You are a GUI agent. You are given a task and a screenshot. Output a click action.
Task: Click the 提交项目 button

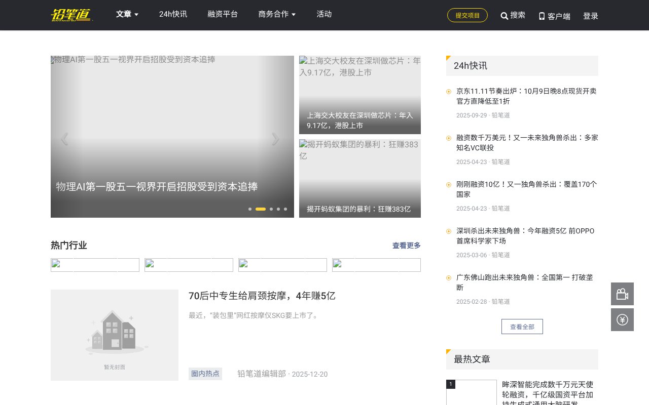(467, 15)
